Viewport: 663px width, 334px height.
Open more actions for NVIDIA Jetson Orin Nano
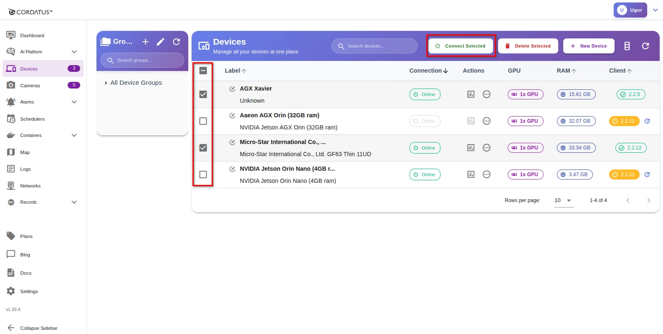486,175
